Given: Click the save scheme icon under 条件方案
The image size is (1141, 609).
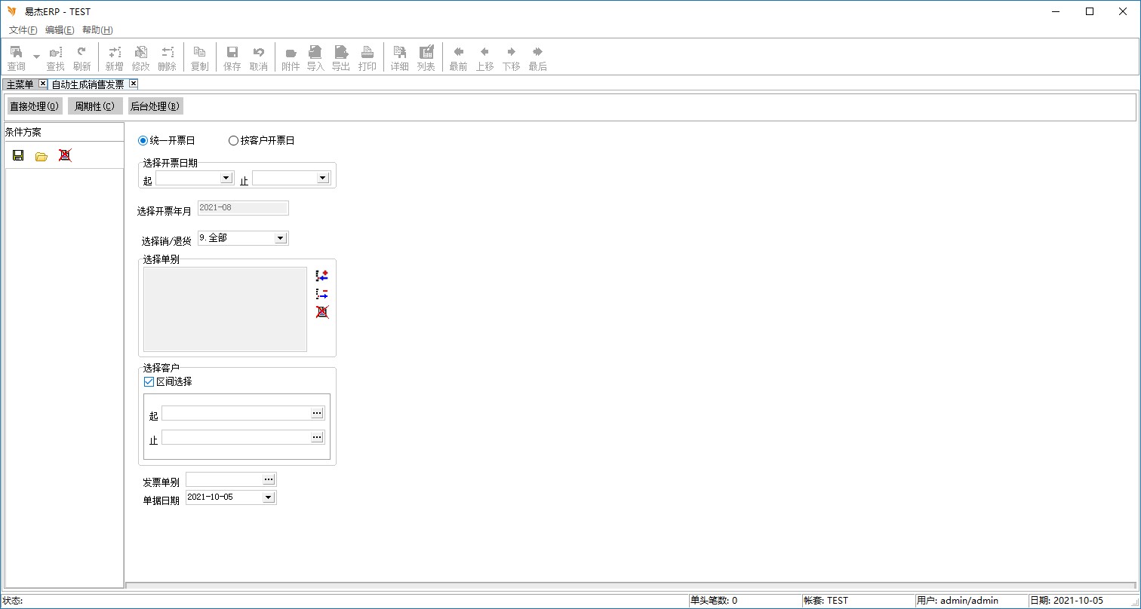Looking at the screenshot, I should coord(18,155).
